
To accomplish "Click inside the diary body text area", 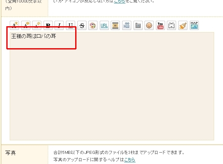I will pos(112,86).
